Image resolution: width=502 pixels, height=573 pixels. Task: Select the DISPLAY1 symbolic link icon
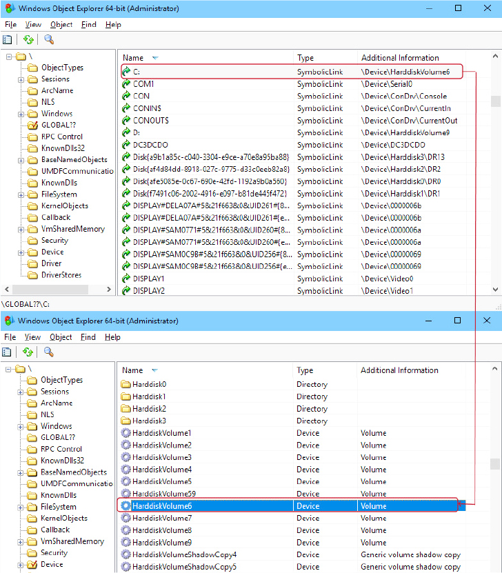click(126, 279)
